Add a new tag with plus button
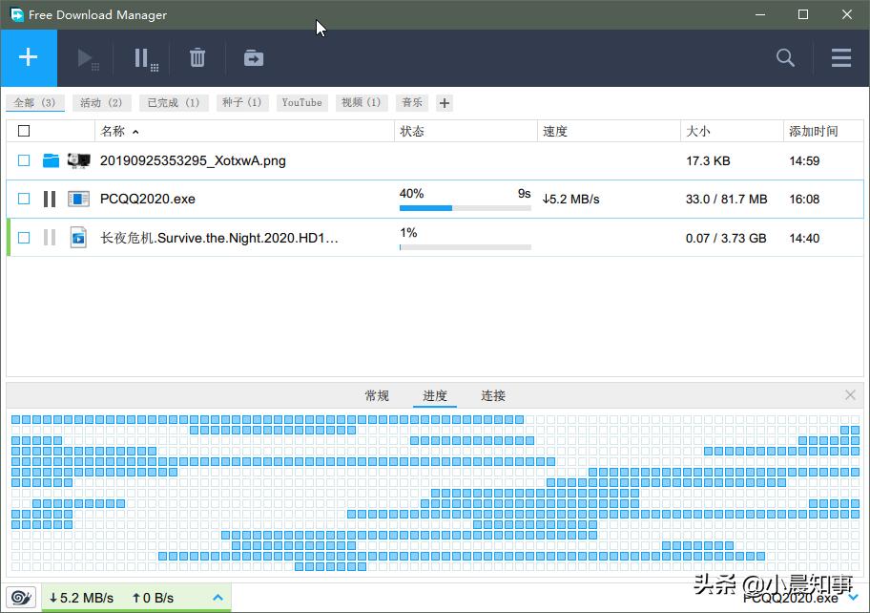870x613 pixels. (x=444, y=103)
